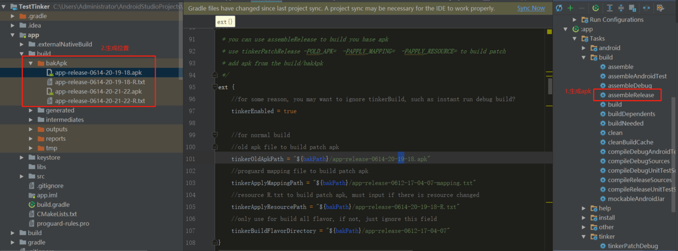Open Gradle settings wrench icon
The height and width of the screenshot is (251, 678).
660,8
